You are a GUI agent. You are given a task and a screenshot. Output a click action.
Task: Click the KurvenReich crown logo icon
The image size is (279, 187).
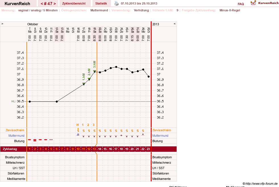coord(253,3)
